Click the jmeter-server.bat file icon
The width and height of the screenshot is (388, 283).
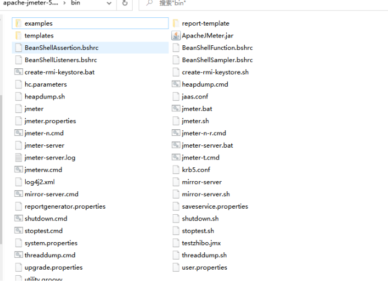click(x=176, y=145)
